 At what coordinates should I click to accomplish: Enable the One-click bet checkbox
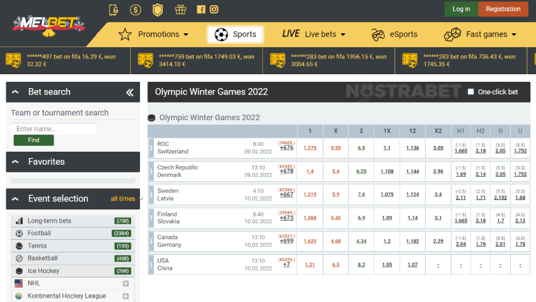click(470, 92)
